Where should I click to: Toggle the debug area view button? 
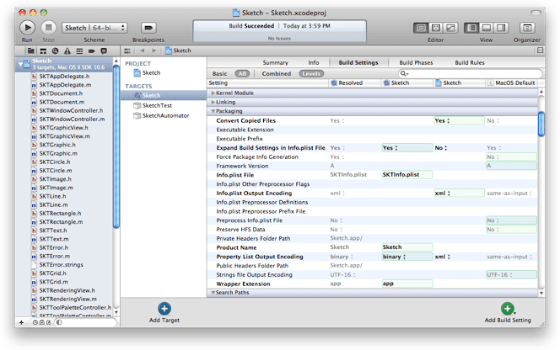pos(487,28)
